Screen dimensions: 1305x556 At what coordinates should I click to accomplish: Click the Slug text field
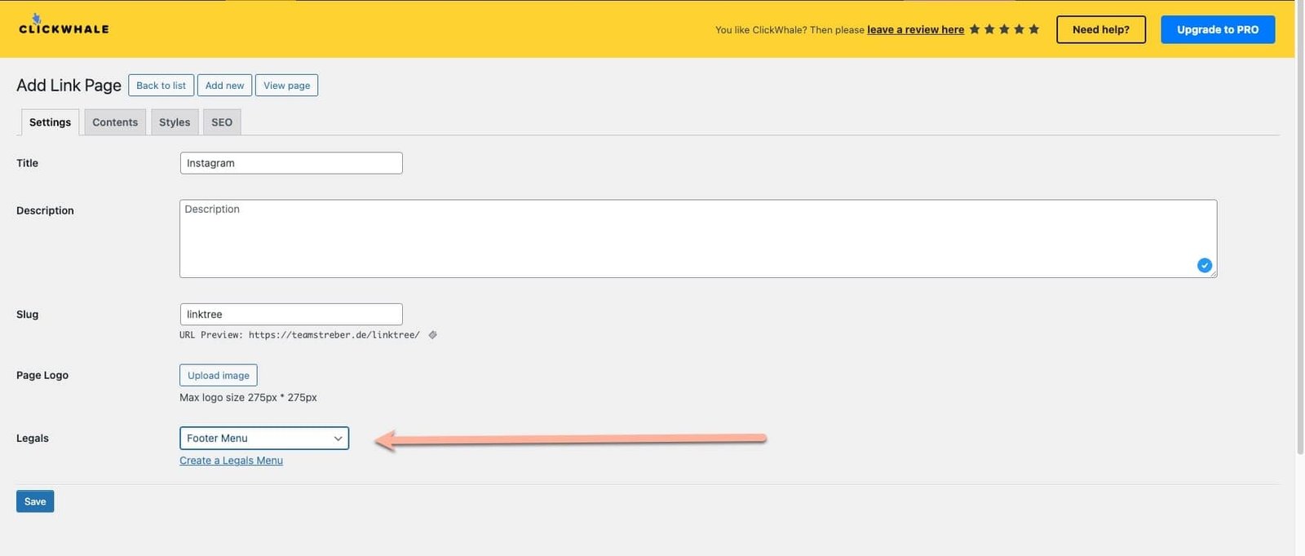tap(290, 315)
